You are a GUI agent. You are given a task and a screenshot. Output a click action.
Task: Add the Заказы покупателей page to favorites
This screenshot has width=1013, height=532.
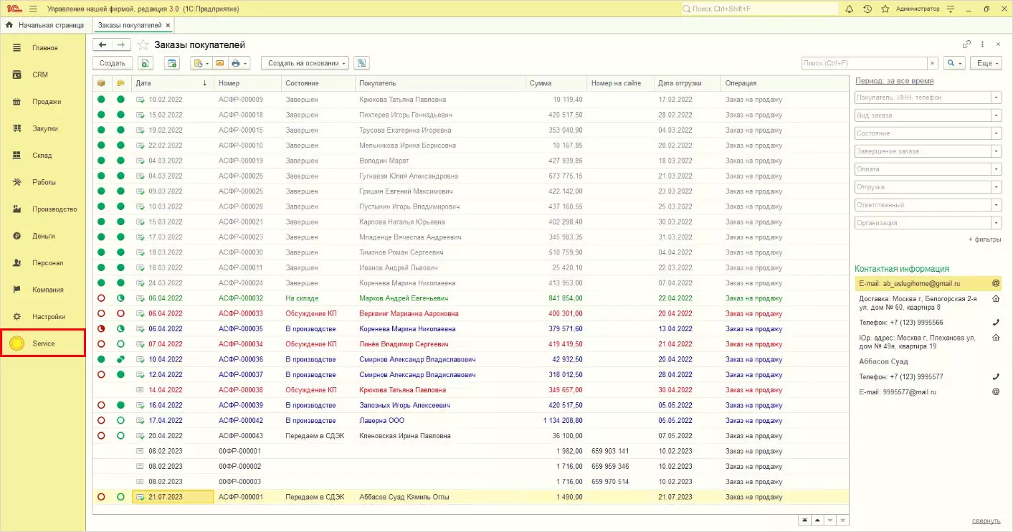click(143, 45)
